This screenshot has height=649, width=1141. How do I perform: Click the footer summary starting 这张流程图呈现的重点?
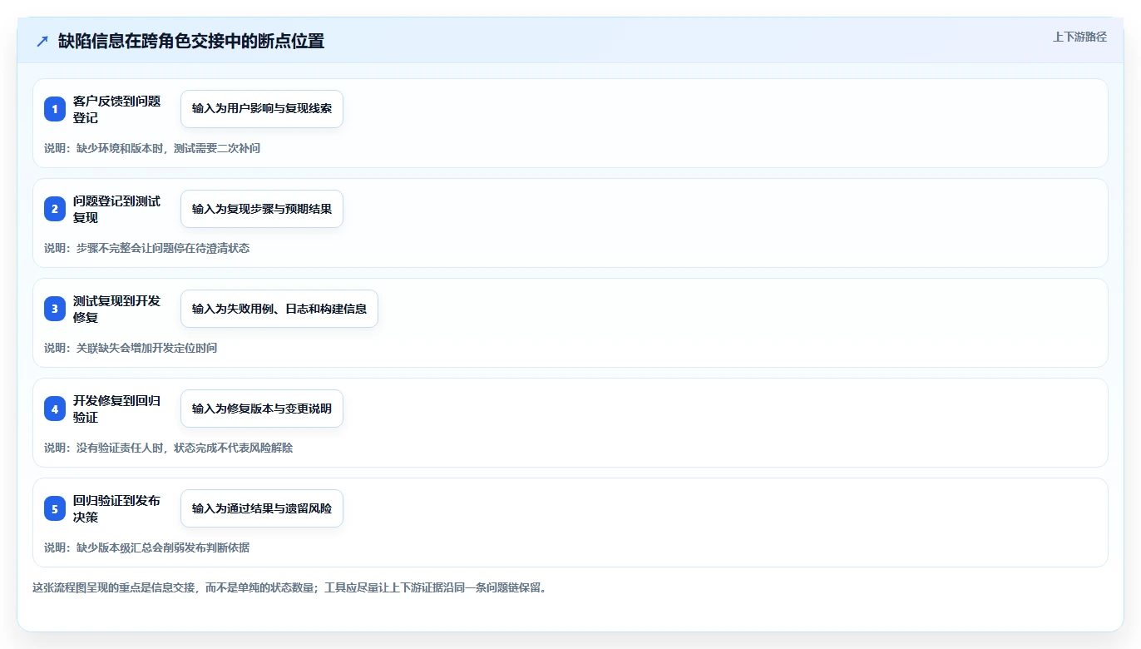coord(289,587)
